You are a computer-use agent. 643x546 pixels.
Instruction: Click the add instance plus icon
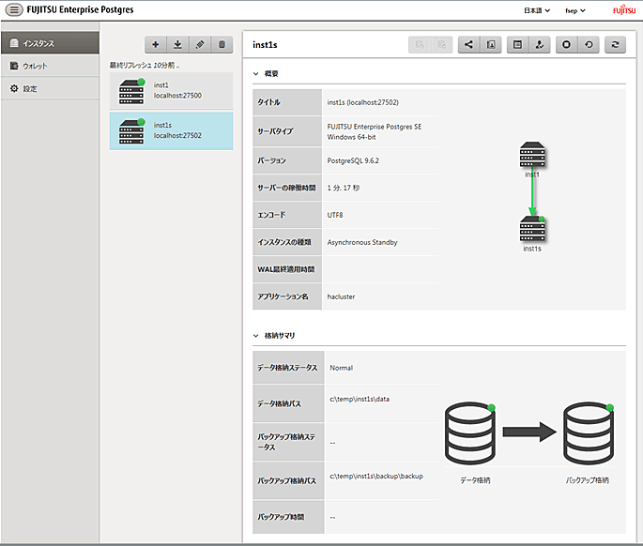coord(156,44)
